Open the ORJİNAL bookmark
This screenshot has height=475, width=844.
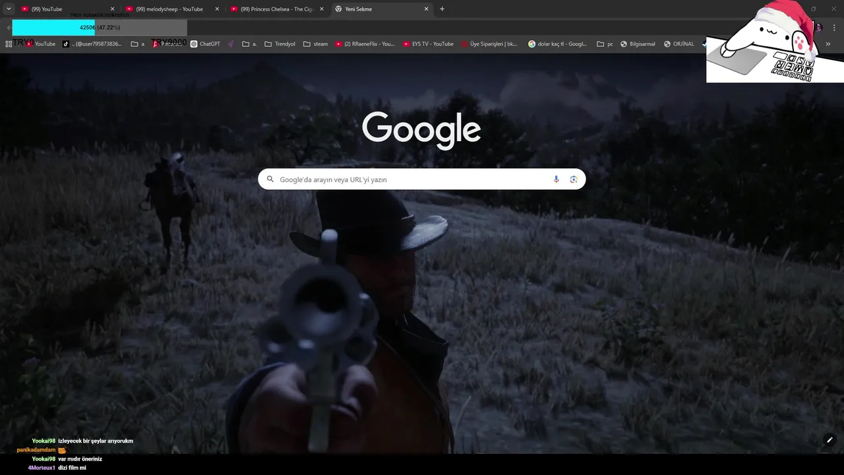[678, 44]
